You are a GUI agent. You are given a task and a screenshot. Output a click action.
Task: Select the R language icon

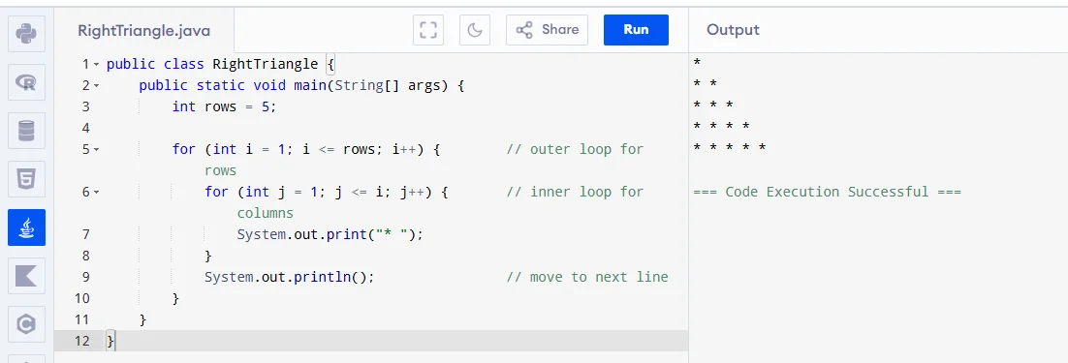26,82
